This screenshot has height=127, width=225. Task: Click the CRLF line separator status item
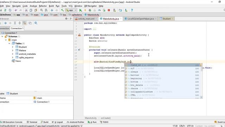tap(182, 126)
